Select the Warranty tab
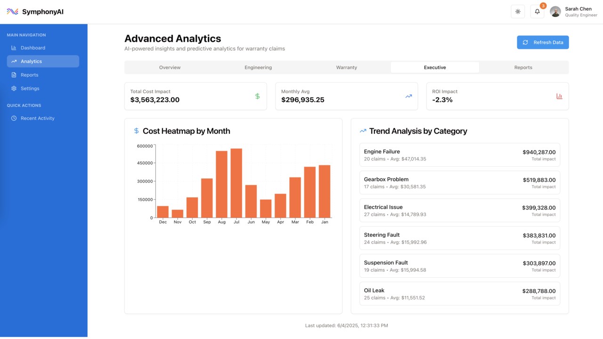 [x=346, y=67]
